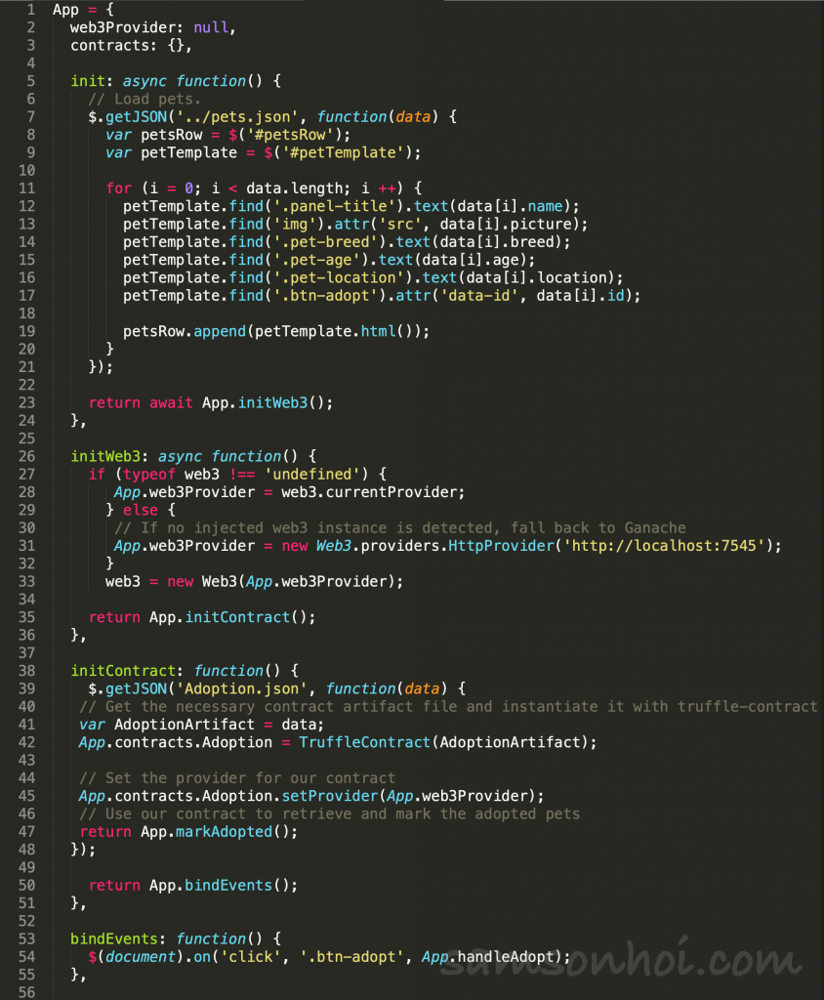Click the 'contracts: {},' property text

pyautogui.click(x=132, y=45)
